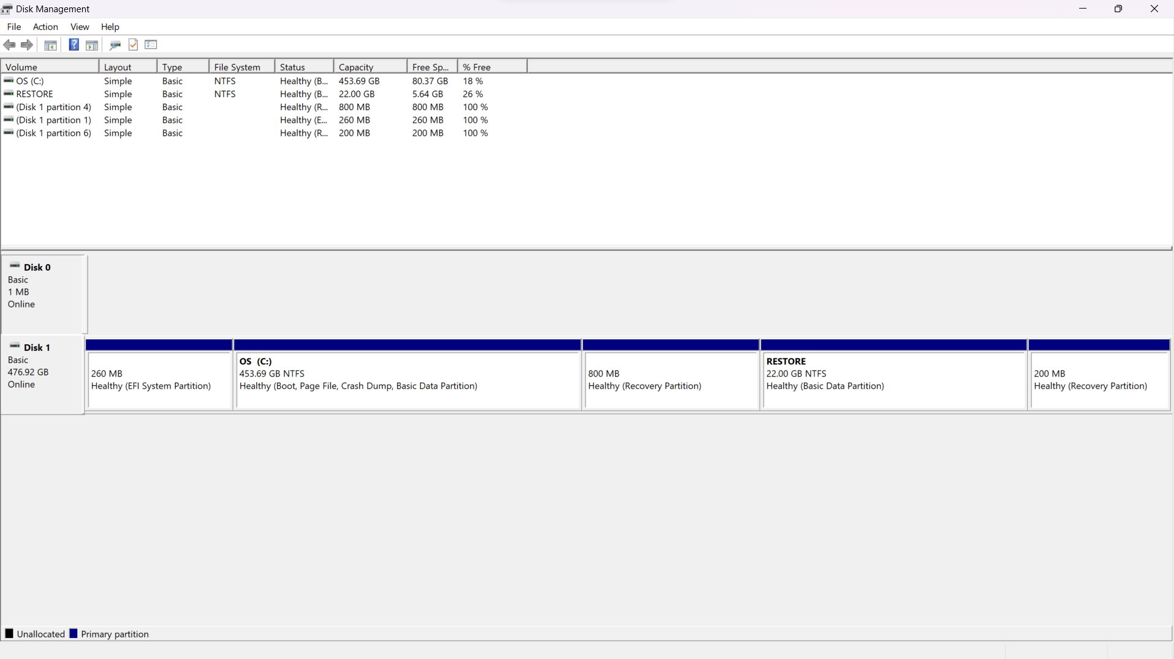Image resolution: width=1174 pixels, height=659 pixels.
Task: Click the Connect/Rescan disk icon with magnifier
Action: tap(115, 45)
